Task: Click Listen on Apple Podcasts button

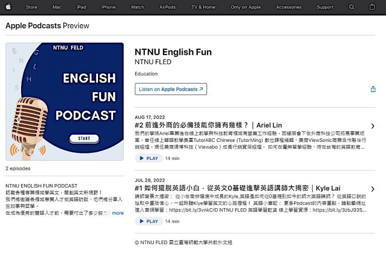Action: click(171, 89)
